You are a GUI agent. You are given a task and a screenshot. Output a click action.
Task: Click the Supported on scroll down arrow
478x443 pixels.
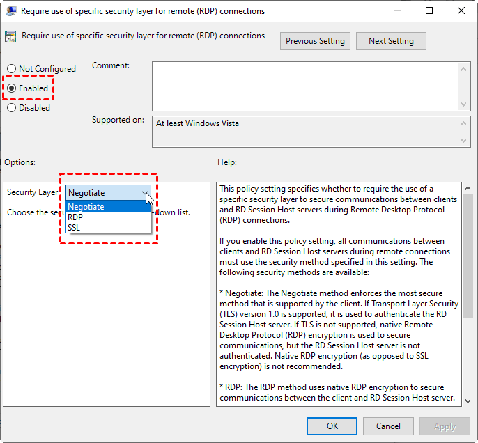click(x=463, y=141)
